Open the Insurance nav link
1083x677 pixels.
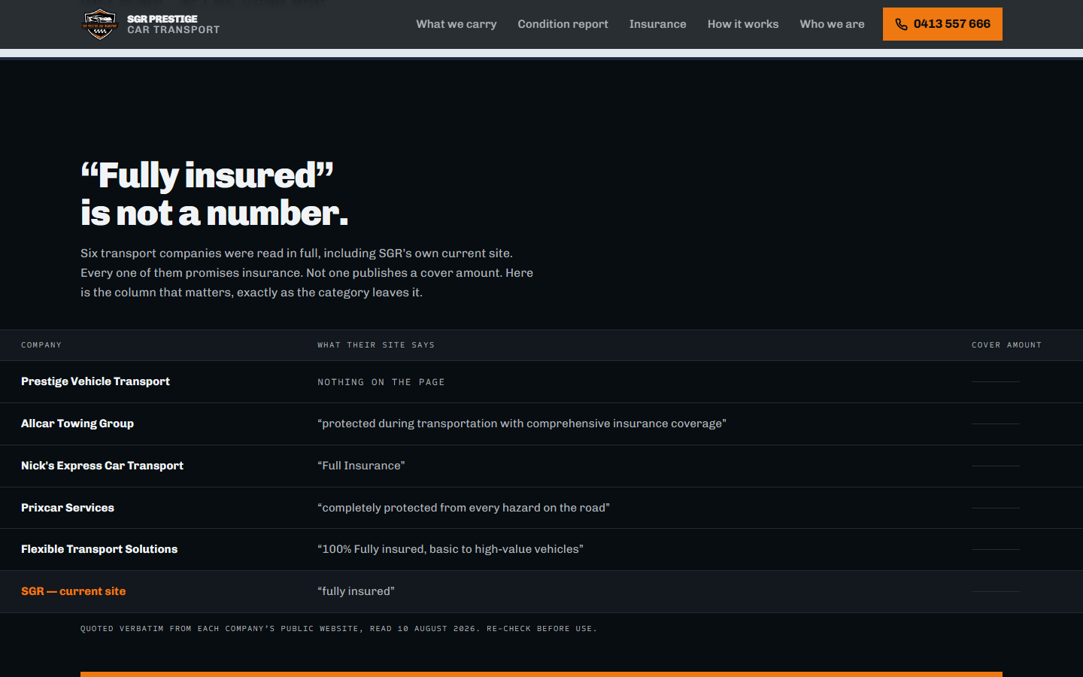tap(657, 24)
